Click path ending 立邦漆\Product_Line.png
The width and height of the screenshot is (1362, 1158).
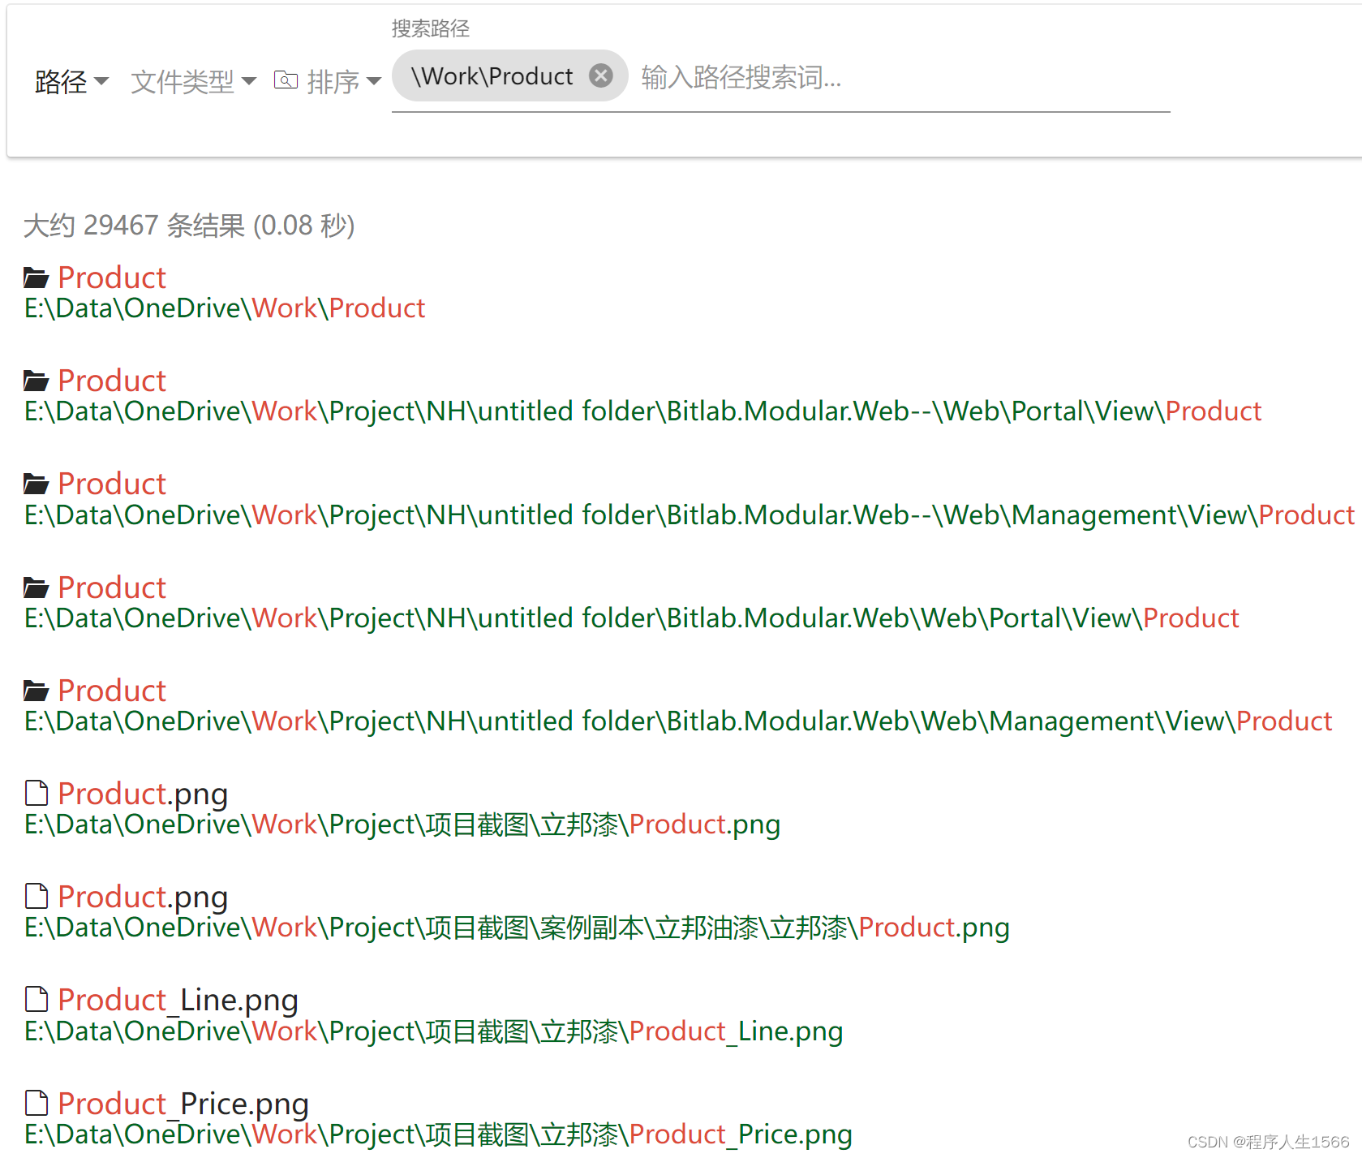tap(434, 1031)
